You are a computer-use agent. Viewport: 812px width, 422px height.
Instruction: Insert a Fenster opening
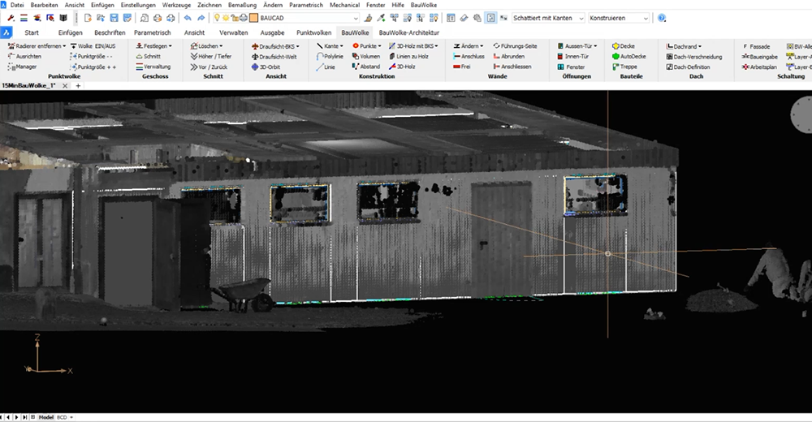[x=574, y=67]
